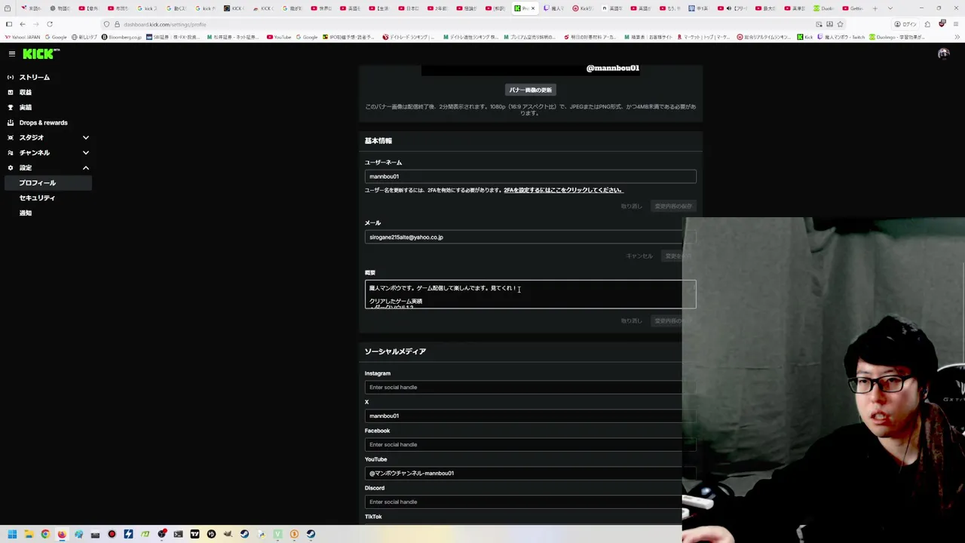Open the Duolingo bookmark
Screen dimensions: 965x543
(897, 37)
